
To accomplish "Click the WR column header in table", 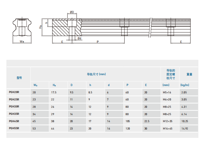I will pos(35,85).
